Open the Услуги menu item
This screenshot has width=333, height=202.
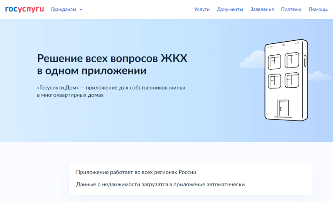tap(202, 9)
